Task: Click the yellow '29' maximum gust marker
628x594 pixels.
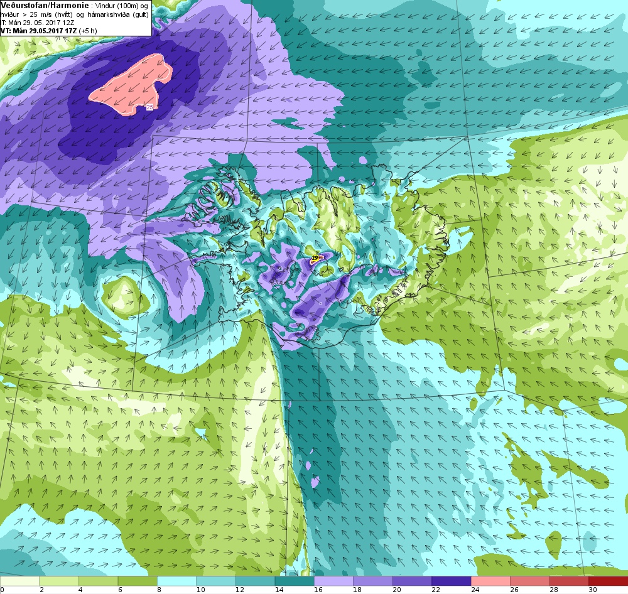Action: click(x=315, y=258)
